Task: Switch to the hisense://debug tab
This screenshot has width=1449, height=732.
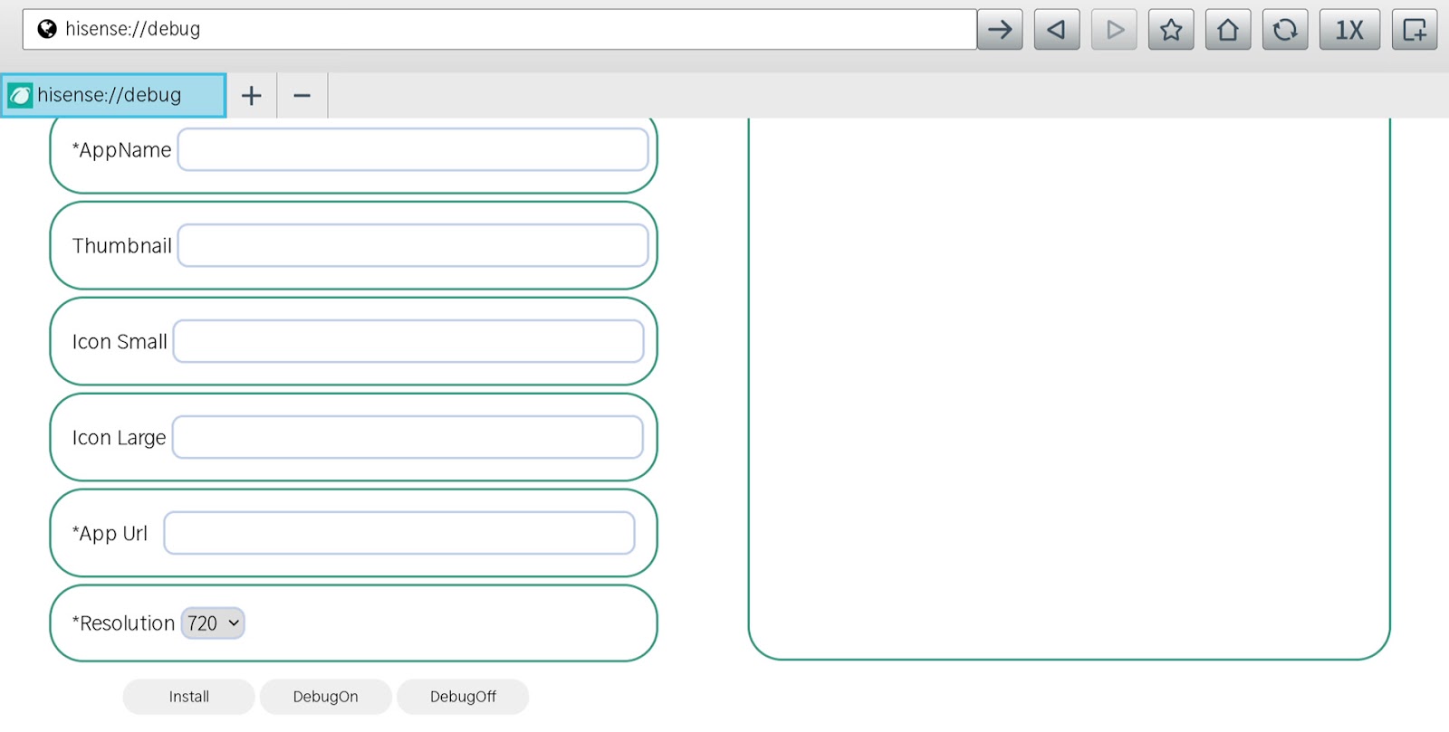Action: pyautogui.click(x=113, y=95)
